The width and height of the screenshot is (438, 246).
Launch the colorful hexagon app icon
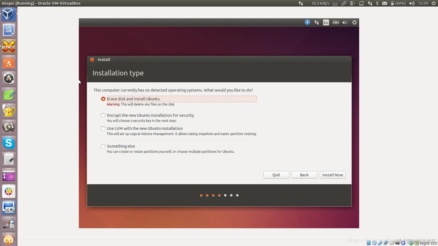pos(9,191)
